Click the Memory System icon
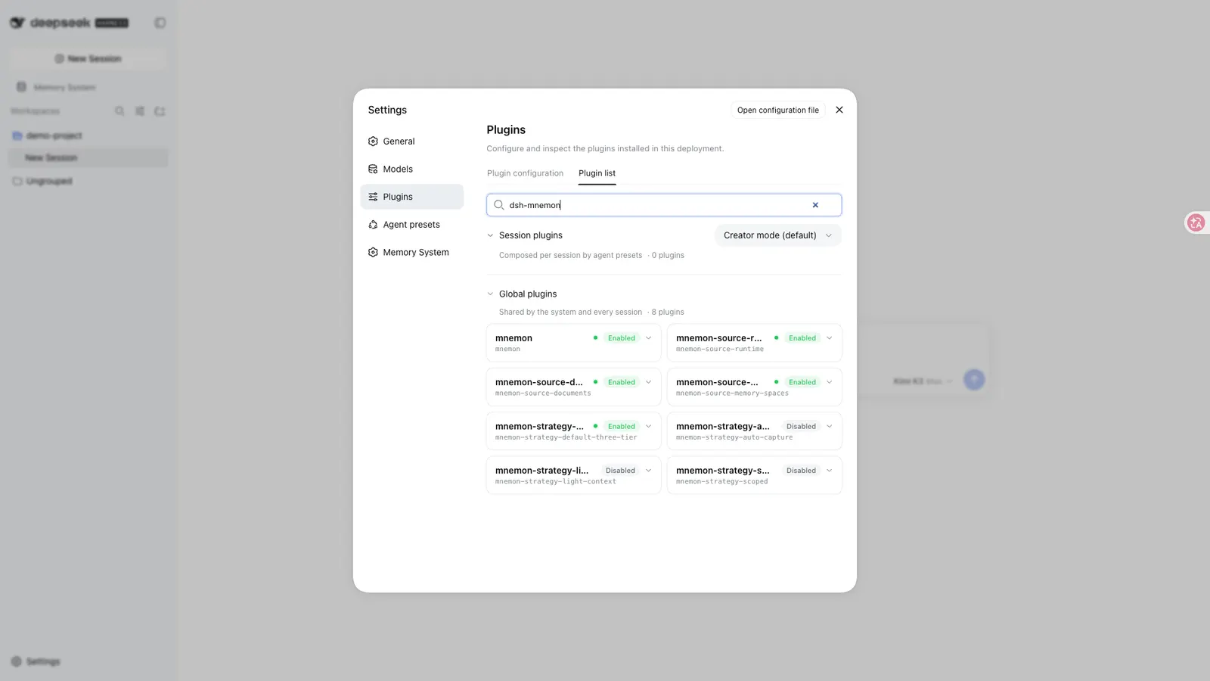The image size is (1210, 681). point(373,252)
